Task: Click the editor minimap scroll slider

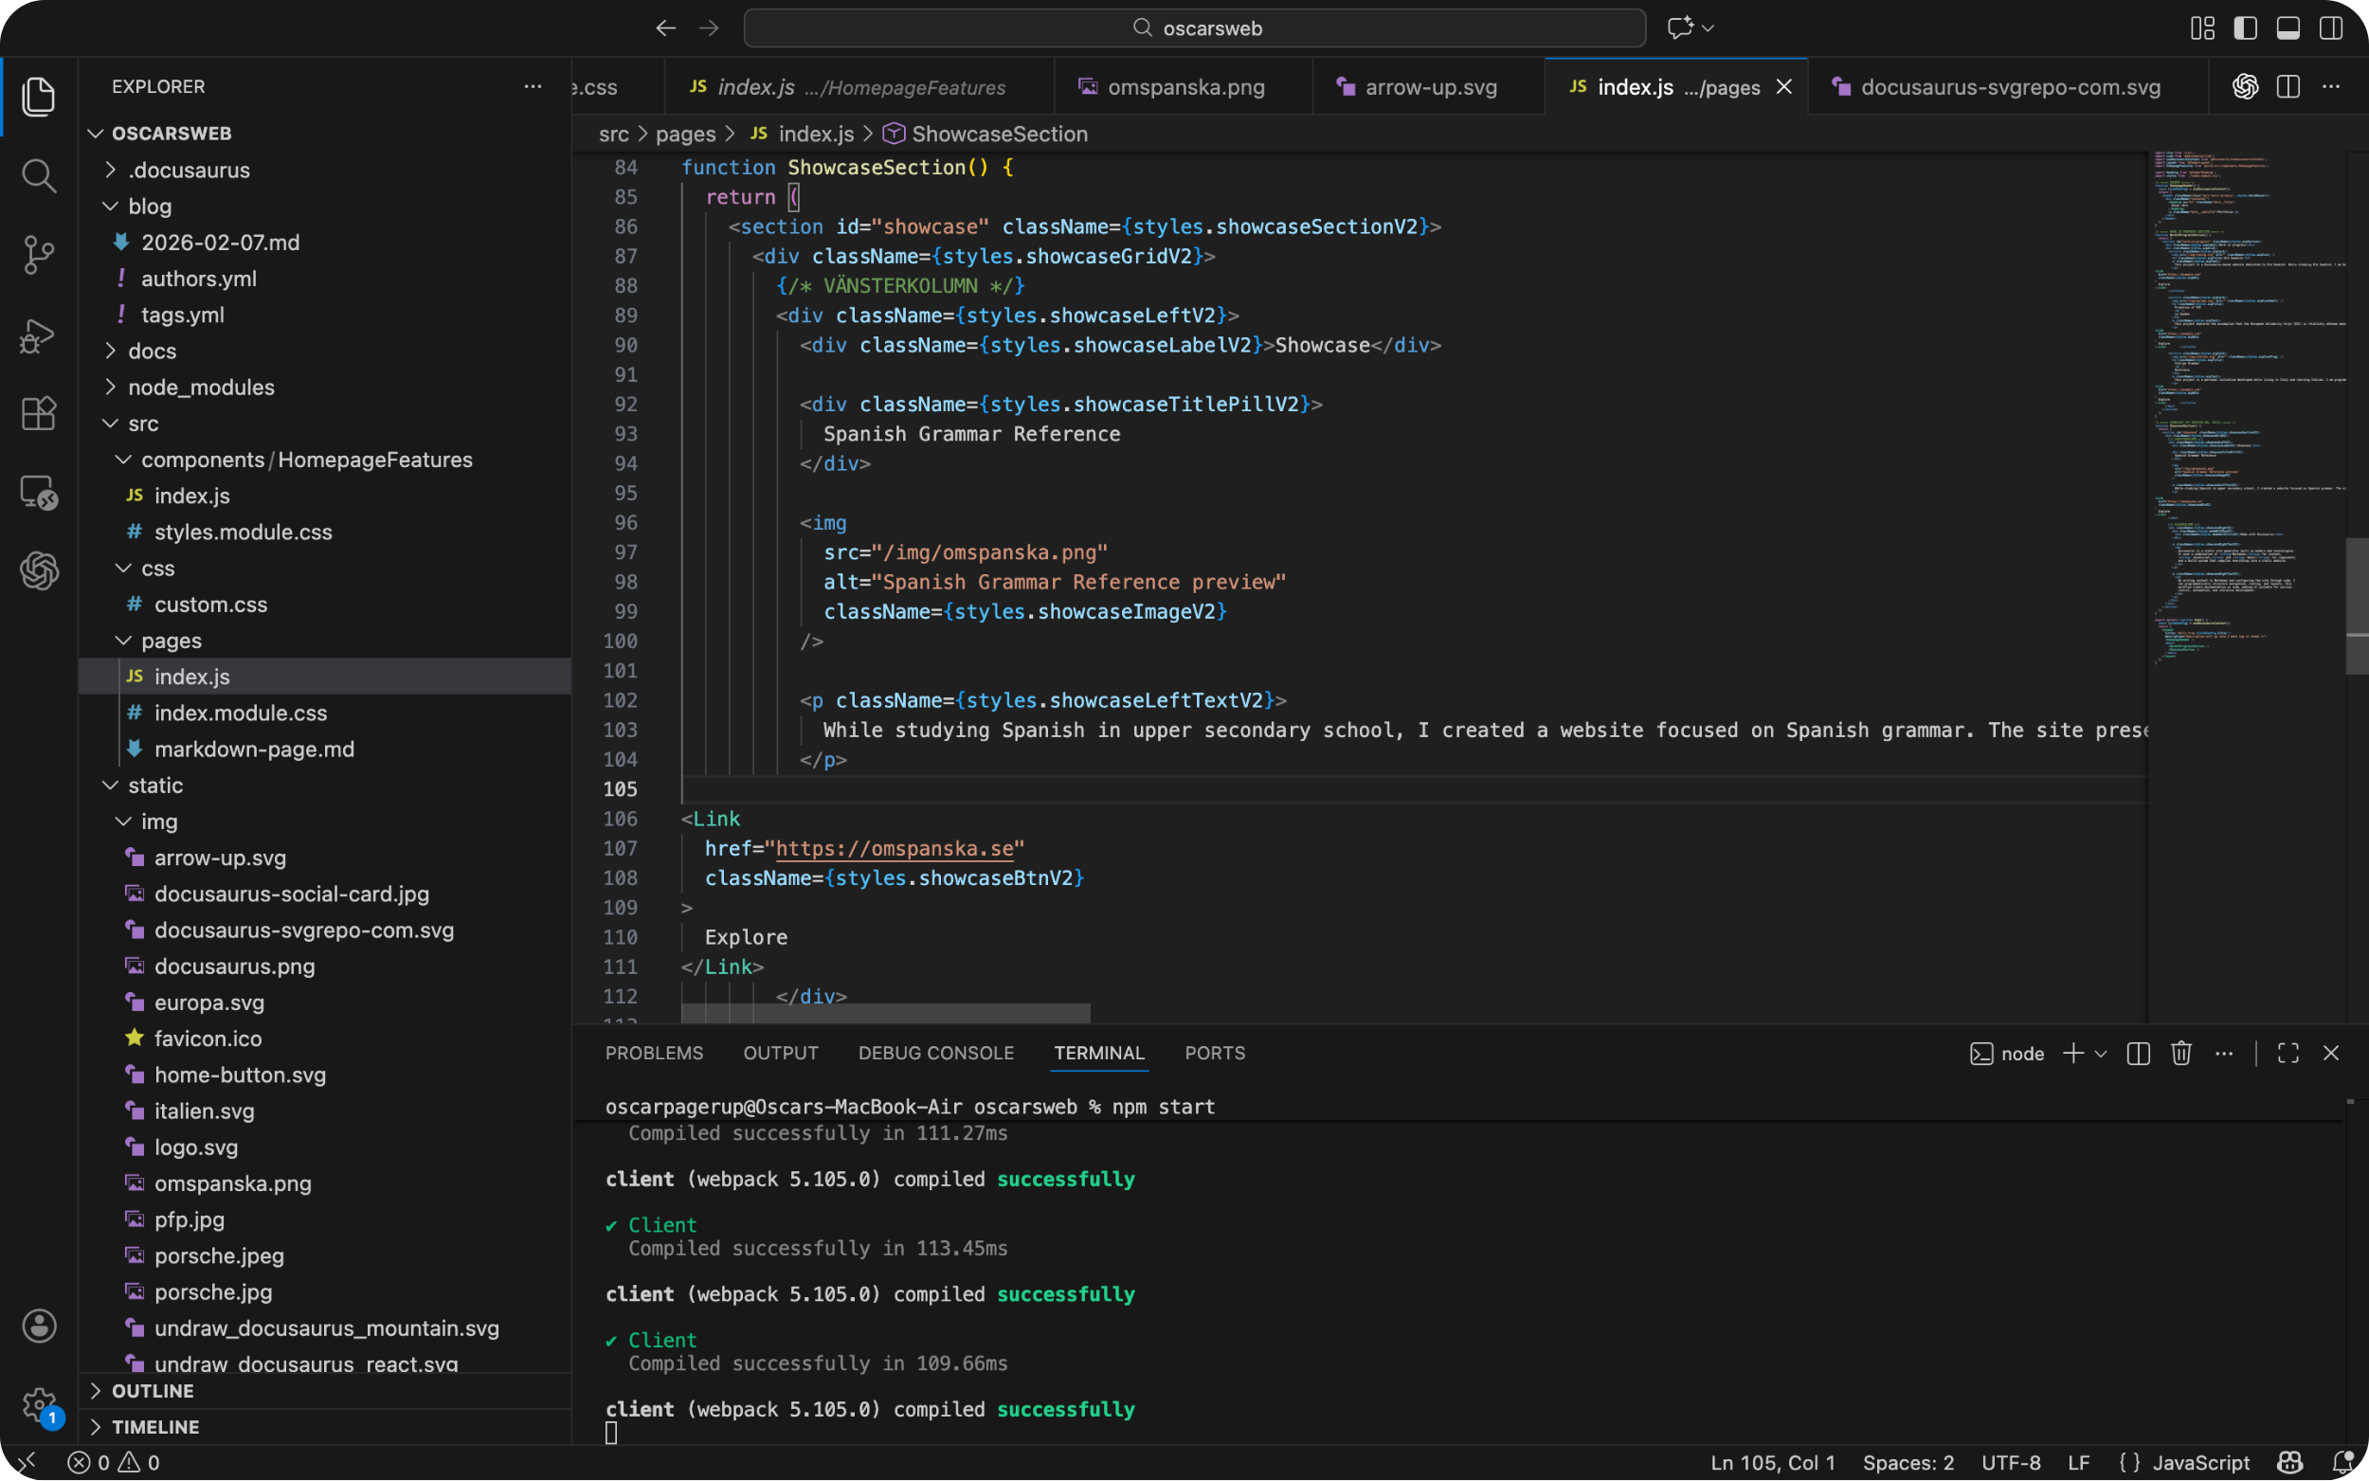Action: [2357, 605]
